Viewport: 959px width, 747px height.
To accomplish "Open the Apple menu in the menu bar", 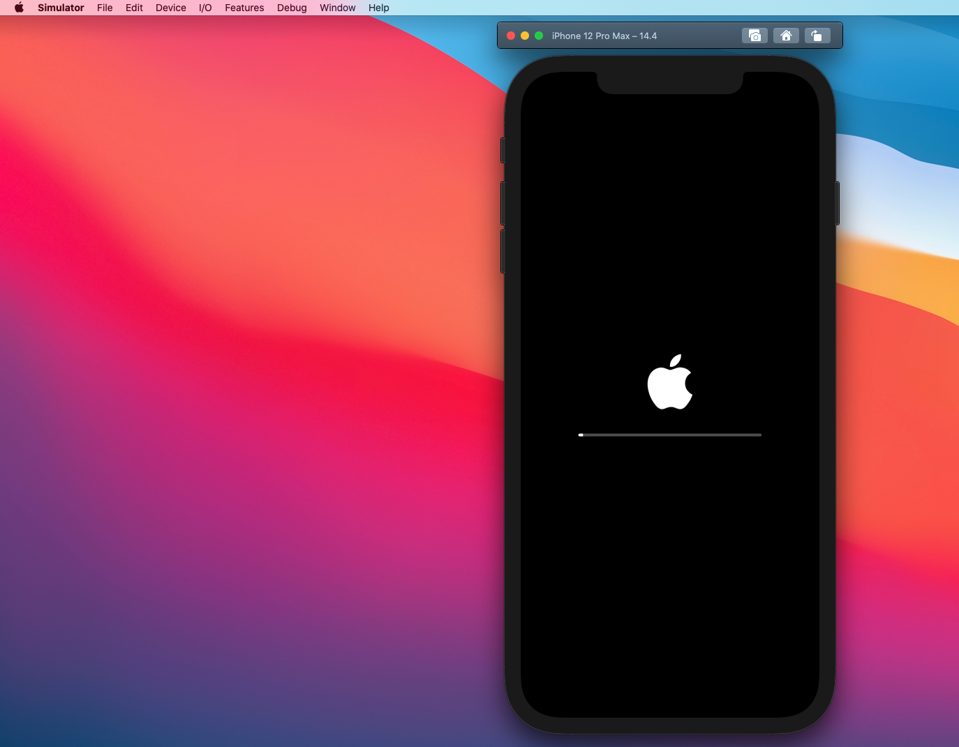I will pos(19,8).
